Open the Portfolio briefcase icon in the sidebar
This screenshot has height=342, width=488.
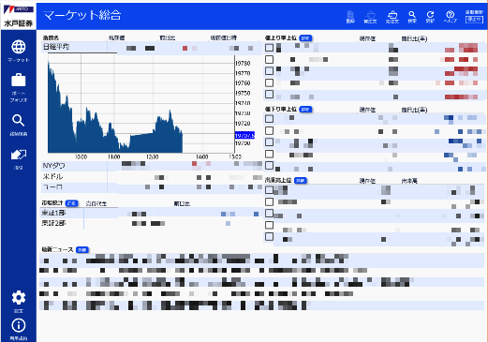(19, 88)
